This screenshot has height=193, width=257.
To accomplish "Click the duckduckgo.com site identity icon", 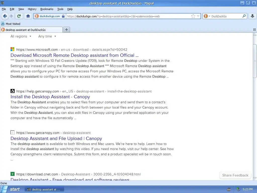I will tap(37, 16).
